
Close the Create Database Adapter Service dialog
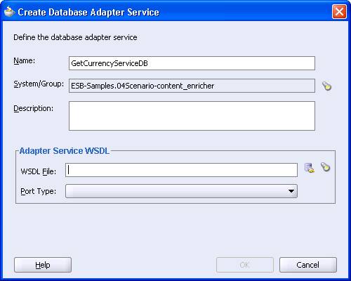click(x=339, y=11)
